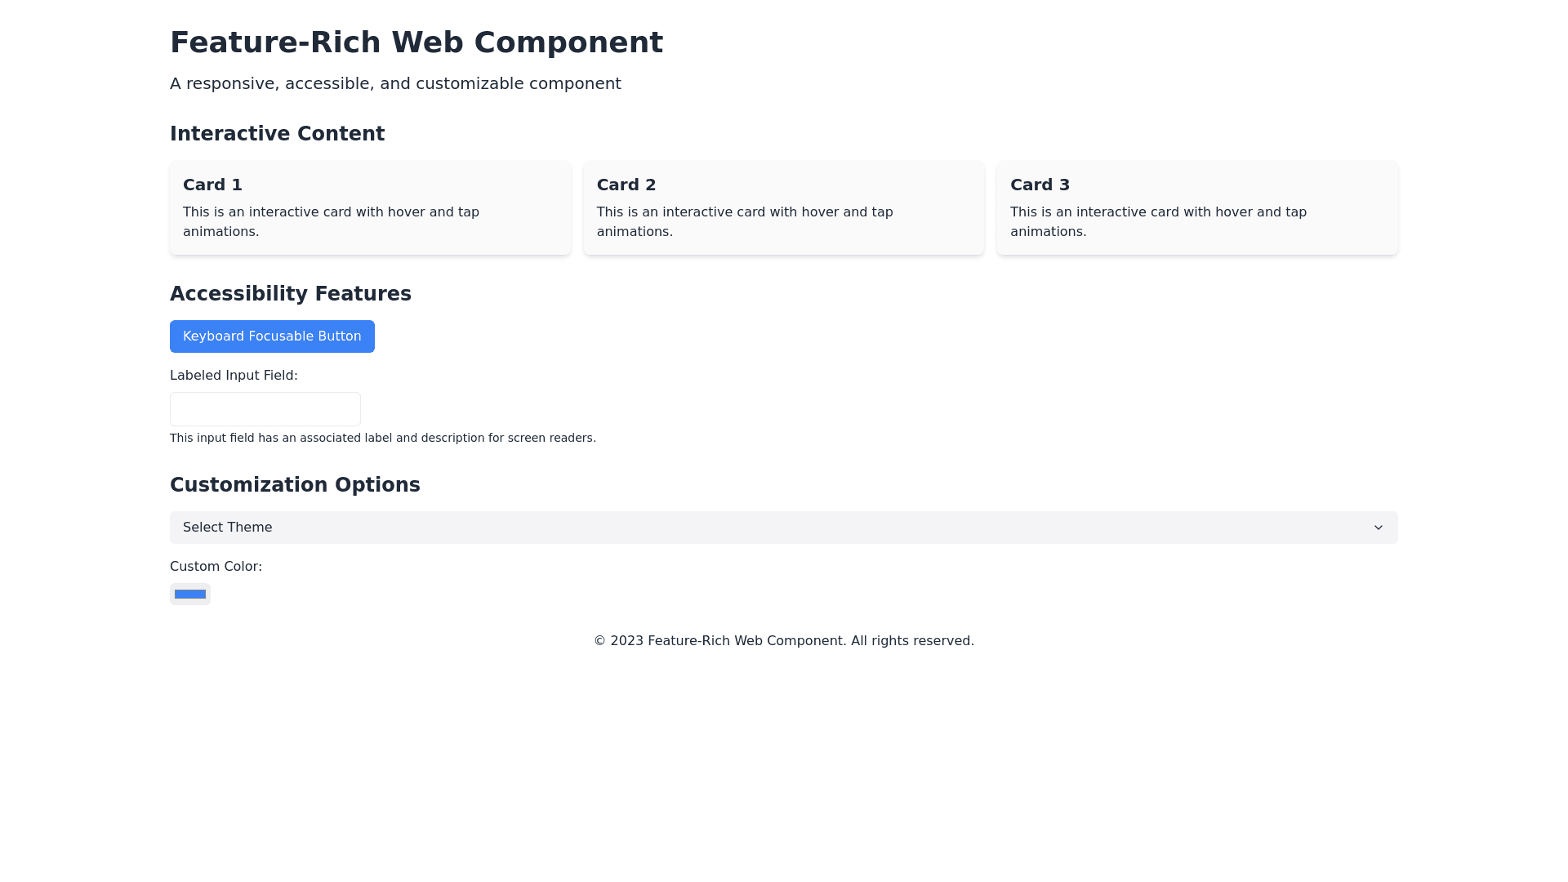Click the "Labeled Input Field:" label

click(x=234, y=376)
